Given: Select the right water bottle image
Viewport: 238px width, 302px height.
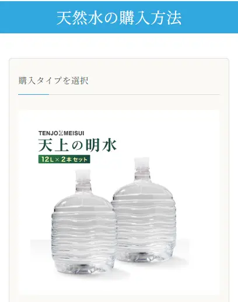Looking at the screenshot, I should point(144,210).
